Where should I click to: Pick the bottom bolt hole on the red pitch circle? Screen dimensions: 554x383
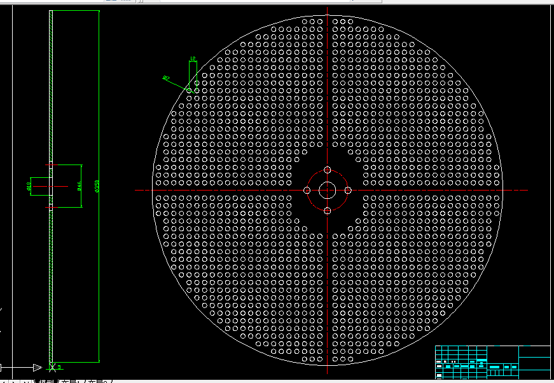tap(327, 210)
